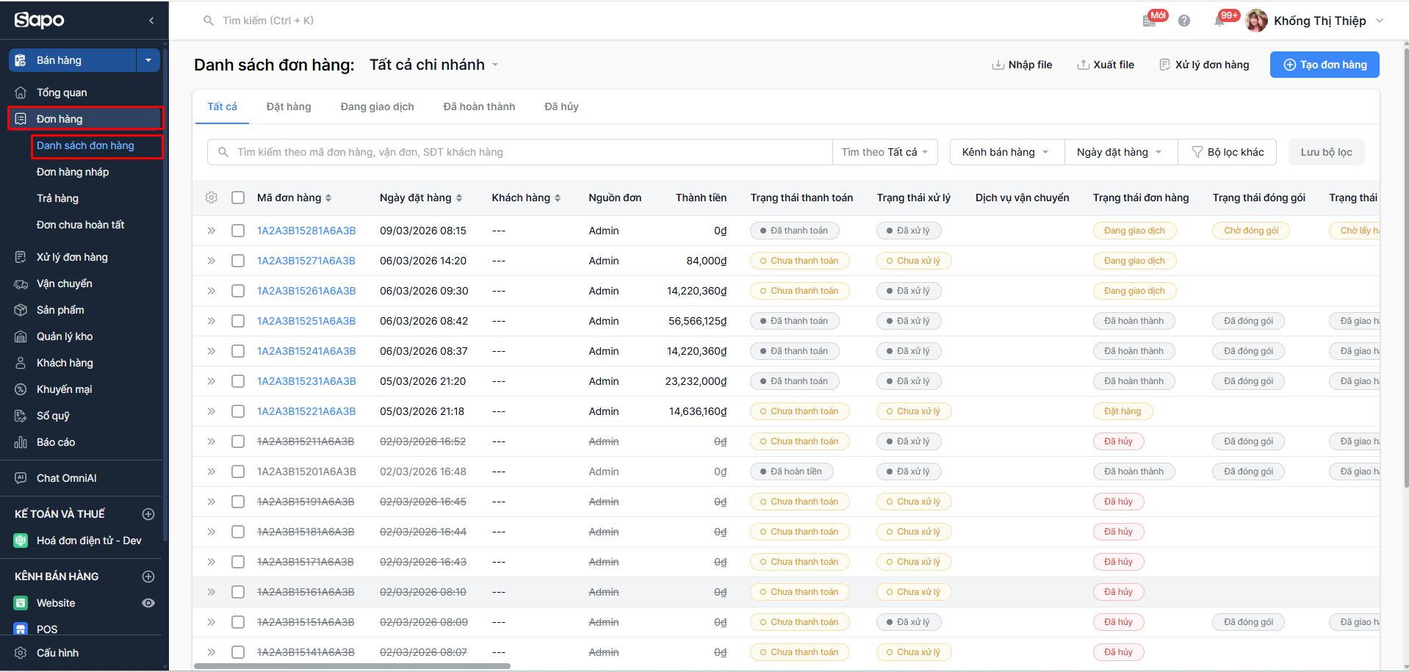Add a new sales channel with plus icon

[148, 577]
